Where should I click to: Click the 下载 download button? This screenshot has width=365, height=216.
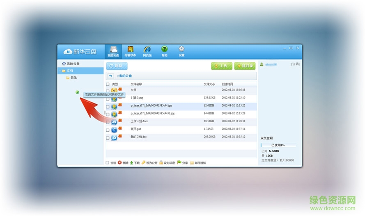click(135, 163)
